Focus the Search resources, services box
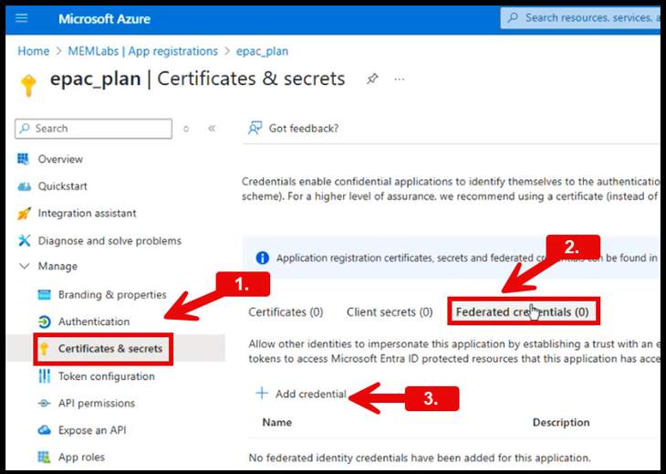 [x=582, y=18]
